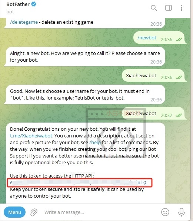Click the BotFather verified badge icon
This screenshot has width=193, height=221.
point(33,4)
